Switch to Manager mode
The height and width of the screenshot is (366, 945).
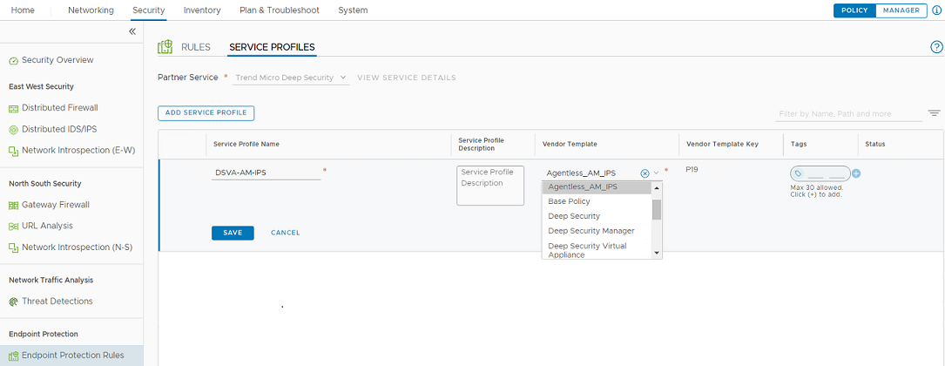click(x=901, y=10)
